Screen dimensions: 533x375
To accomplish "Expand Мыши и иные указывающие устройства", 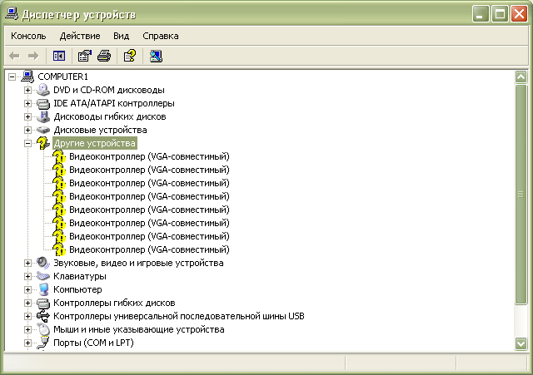I will coord(27,329).
